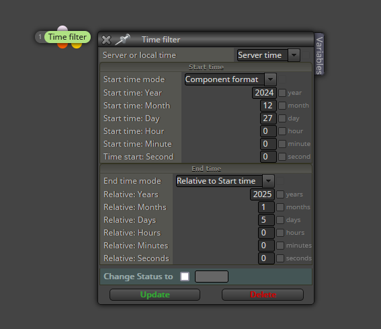Image resolution: width=381 pixels, height=329 pixels.
Task: Close the Time filter panel with X icon
Action: pyautogui.click(x=106, y=40)
